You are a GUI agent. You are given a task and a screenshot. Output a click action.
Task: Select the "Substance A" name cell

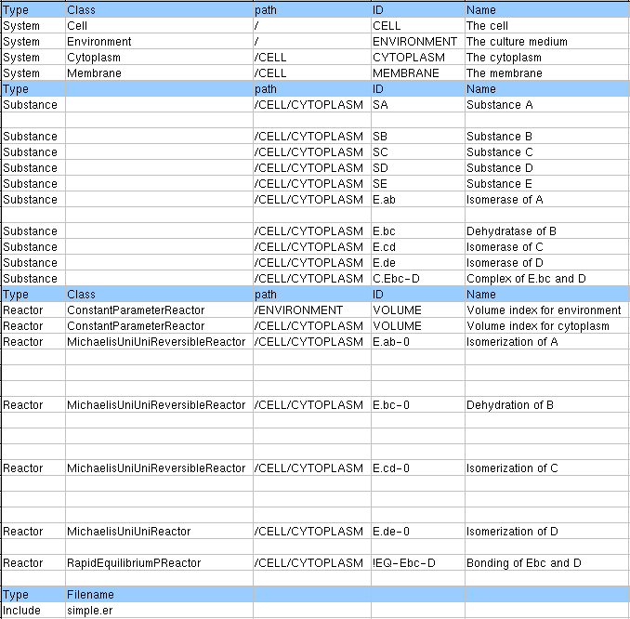[x=500, y=105]
